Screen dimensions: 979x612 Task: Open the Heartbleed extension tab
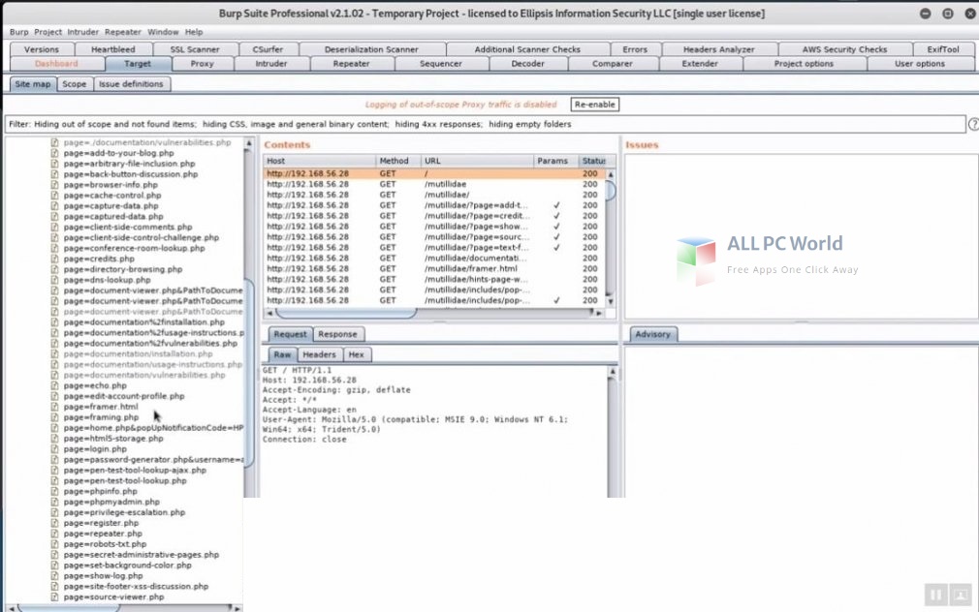113,49
